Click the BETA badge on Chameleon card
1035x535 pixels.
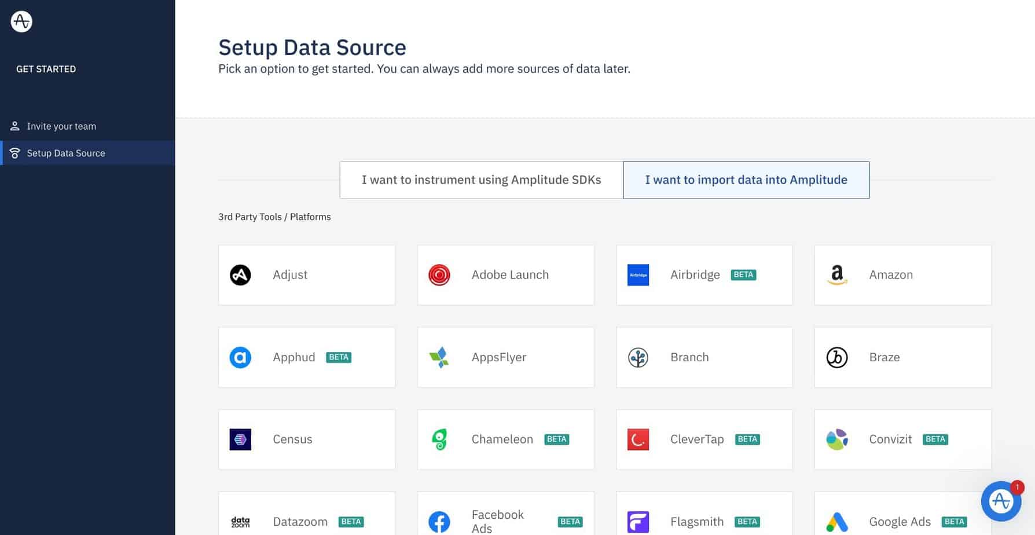coord(557,439)
